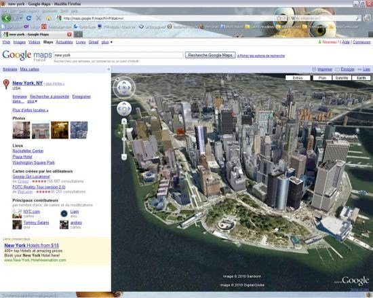Click the Firefox URL address bar
Image resolution: width=373 pixels, height=298 pixels.
(167, 18)
